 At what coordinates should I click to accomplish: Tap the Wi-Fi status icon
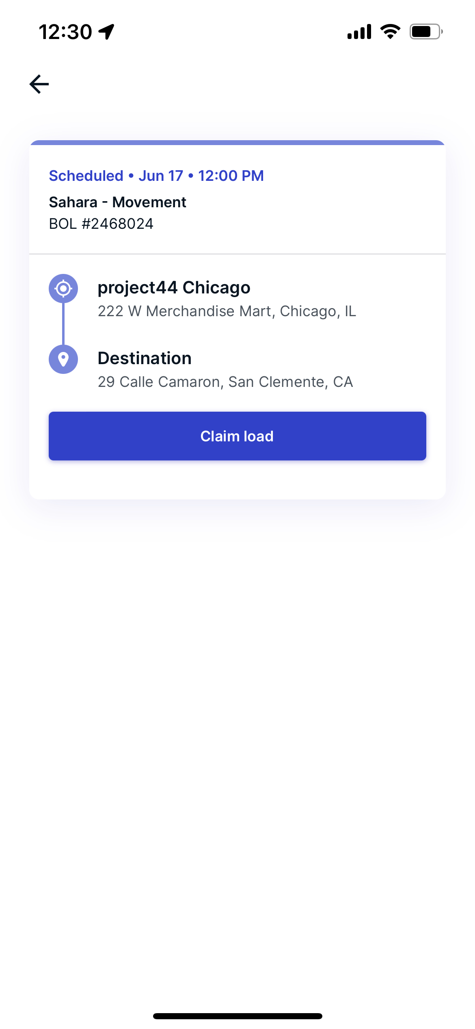tap(390, 32)
